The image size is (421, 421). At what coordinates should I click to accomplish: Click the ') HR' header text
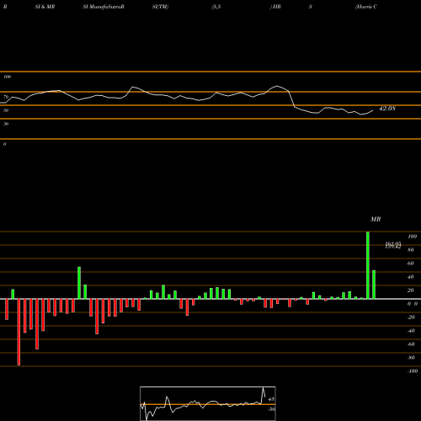click(275, 7)
